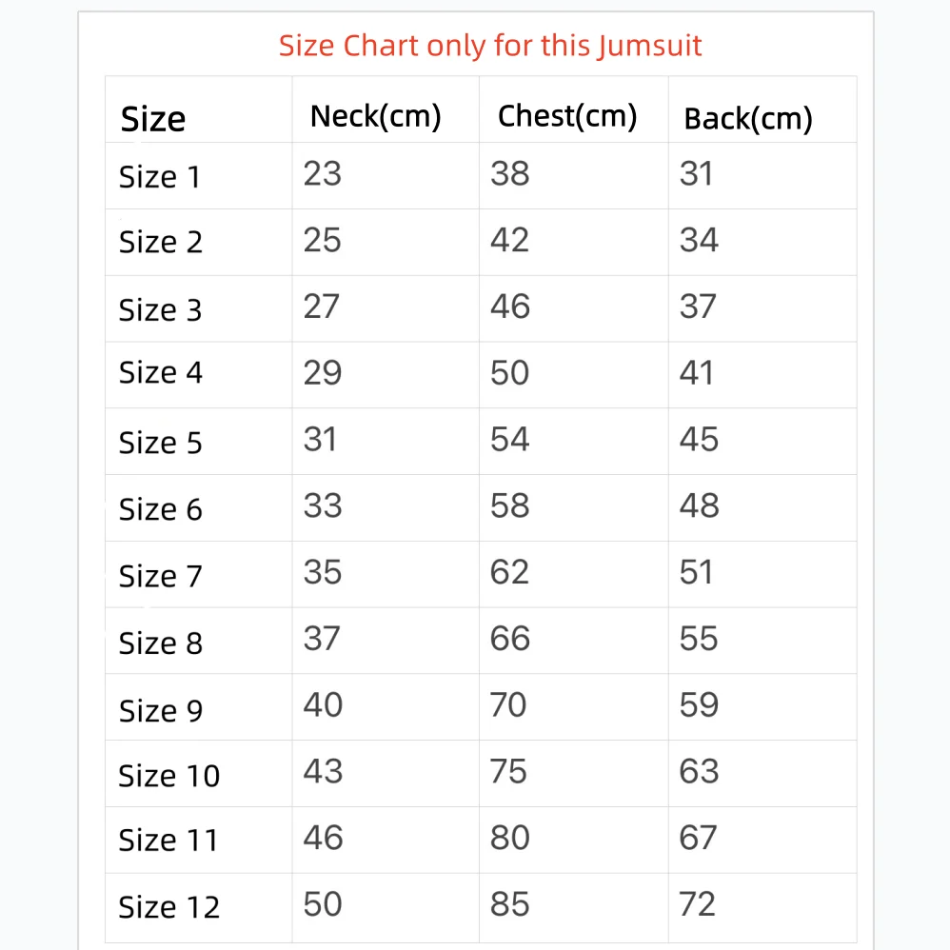Screen dimensions: 950x950
Task: Click the Size 9 row label
Action: point(160,710)
